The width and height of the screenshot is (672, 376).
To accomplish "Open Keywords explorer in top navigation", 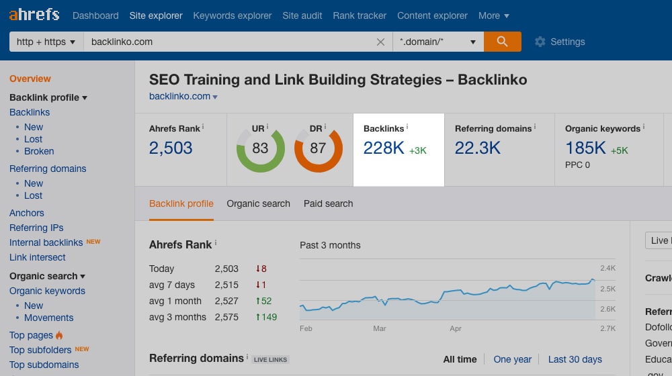I will [233, 16].
